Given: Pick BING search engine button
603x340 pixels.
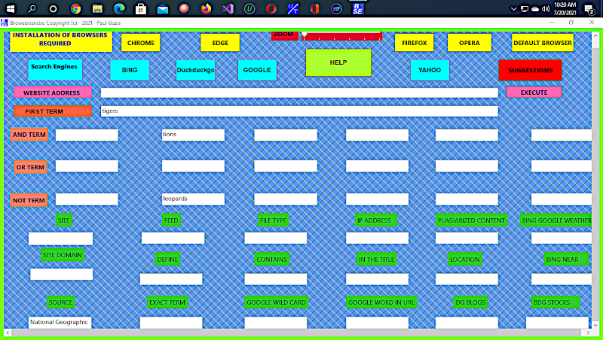Looking at the screenshot, I should (130, 70).
